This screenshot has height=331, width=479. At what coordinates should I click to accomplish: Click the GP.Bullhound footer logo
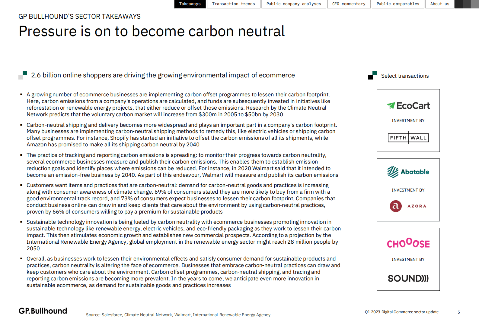pos(43,311)
